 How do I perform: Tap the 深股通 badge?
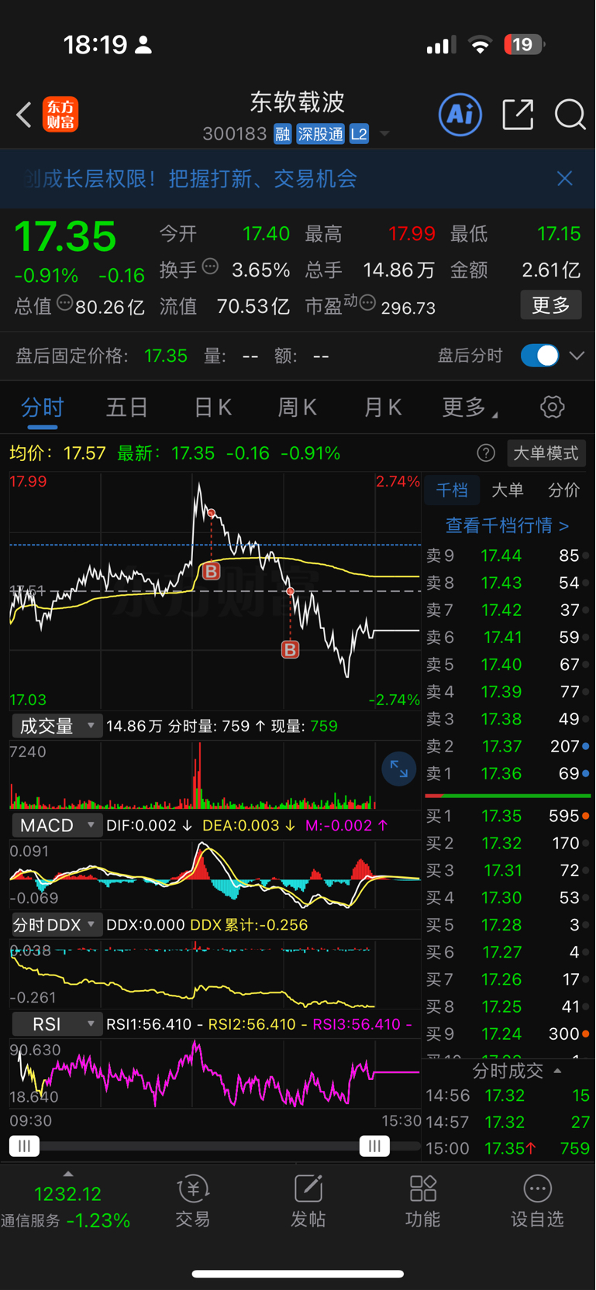(320, 134)
